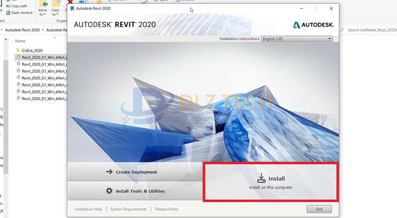Viewport: 397px width, 218px height.
Task: Click Copy path in Explorer ribbon
Action: 17,6
